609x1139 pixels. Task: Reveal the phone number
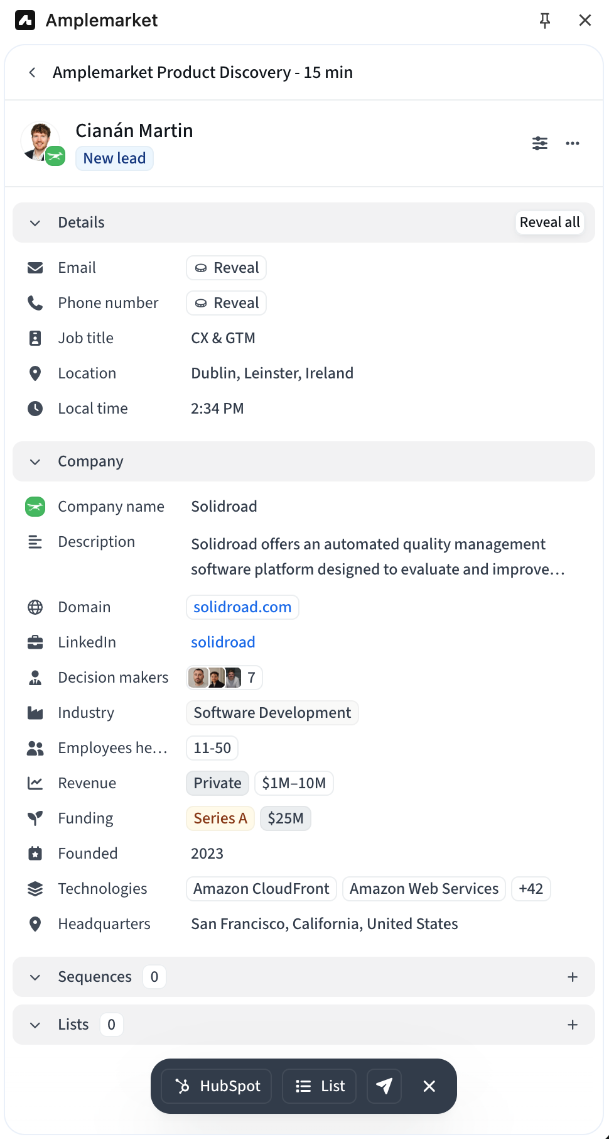point(227,303)
